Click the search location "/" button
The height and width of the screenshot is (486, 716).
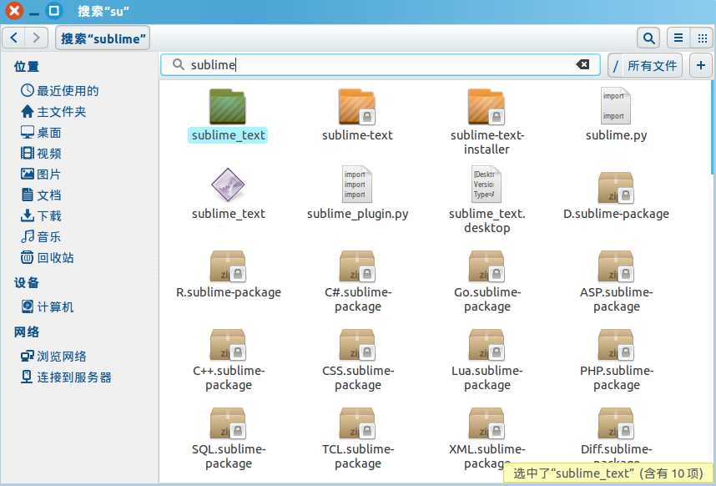[615, 66]
